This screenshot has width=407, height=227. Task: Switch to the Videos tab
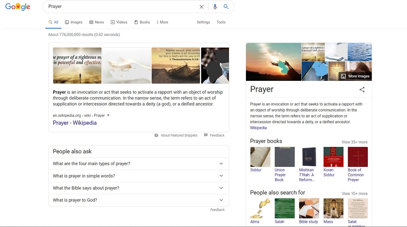coord(119,22)
